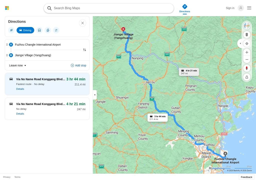Toggle the map tilt view button
The image size is (256, 180).
[247, 77]
